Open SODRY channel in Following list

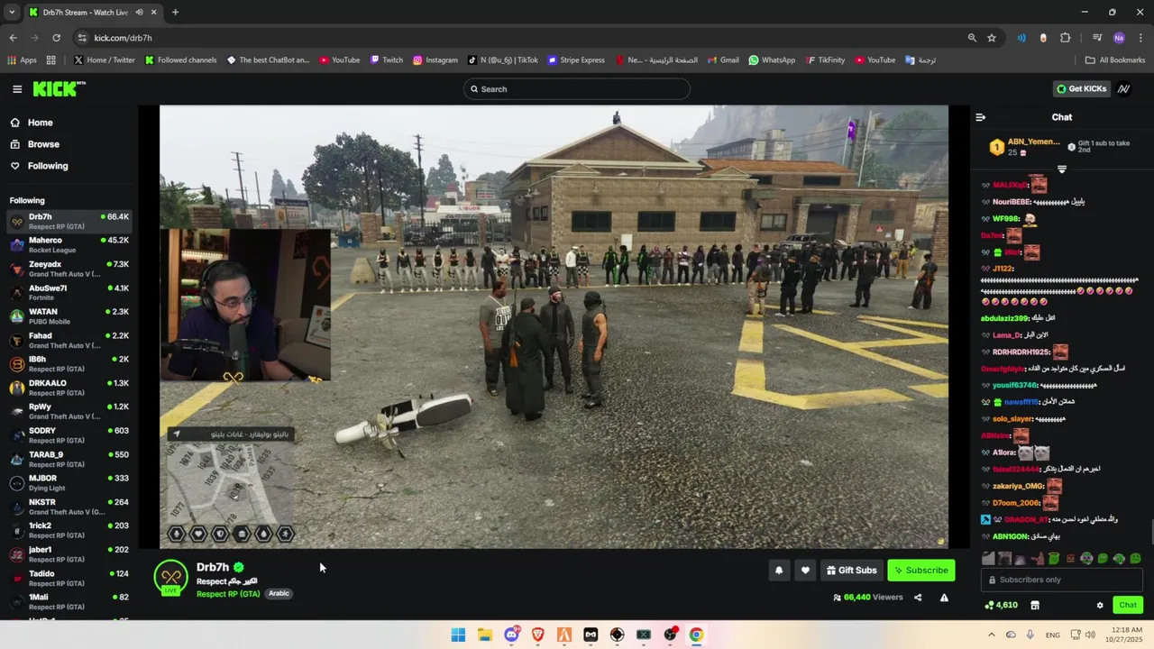click(x=69, y=435)
